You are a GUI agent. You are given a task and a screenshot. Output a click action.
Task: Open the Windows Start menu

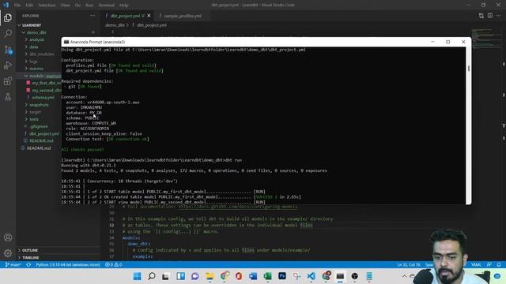(137, 276)
